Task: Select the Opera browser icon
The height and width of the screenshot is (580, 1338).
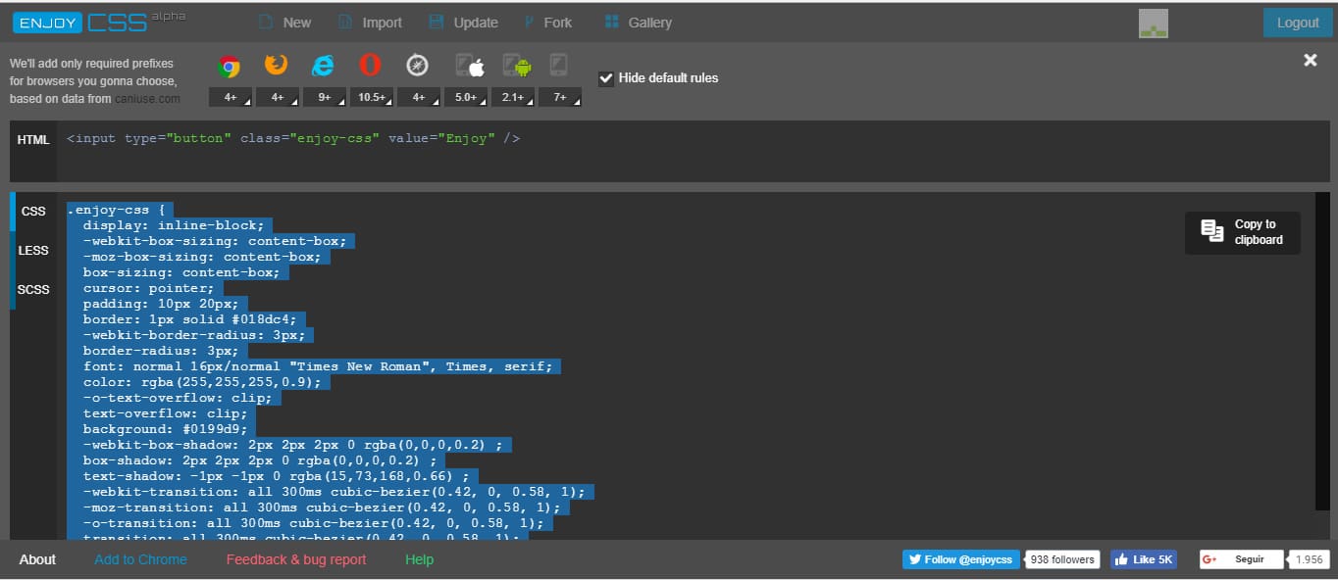Action: pyautogui.click(x=370, y=66)
